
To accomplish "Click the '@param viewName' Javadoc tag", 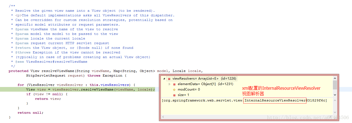I will pyautogui.click(x=32, y=29).
